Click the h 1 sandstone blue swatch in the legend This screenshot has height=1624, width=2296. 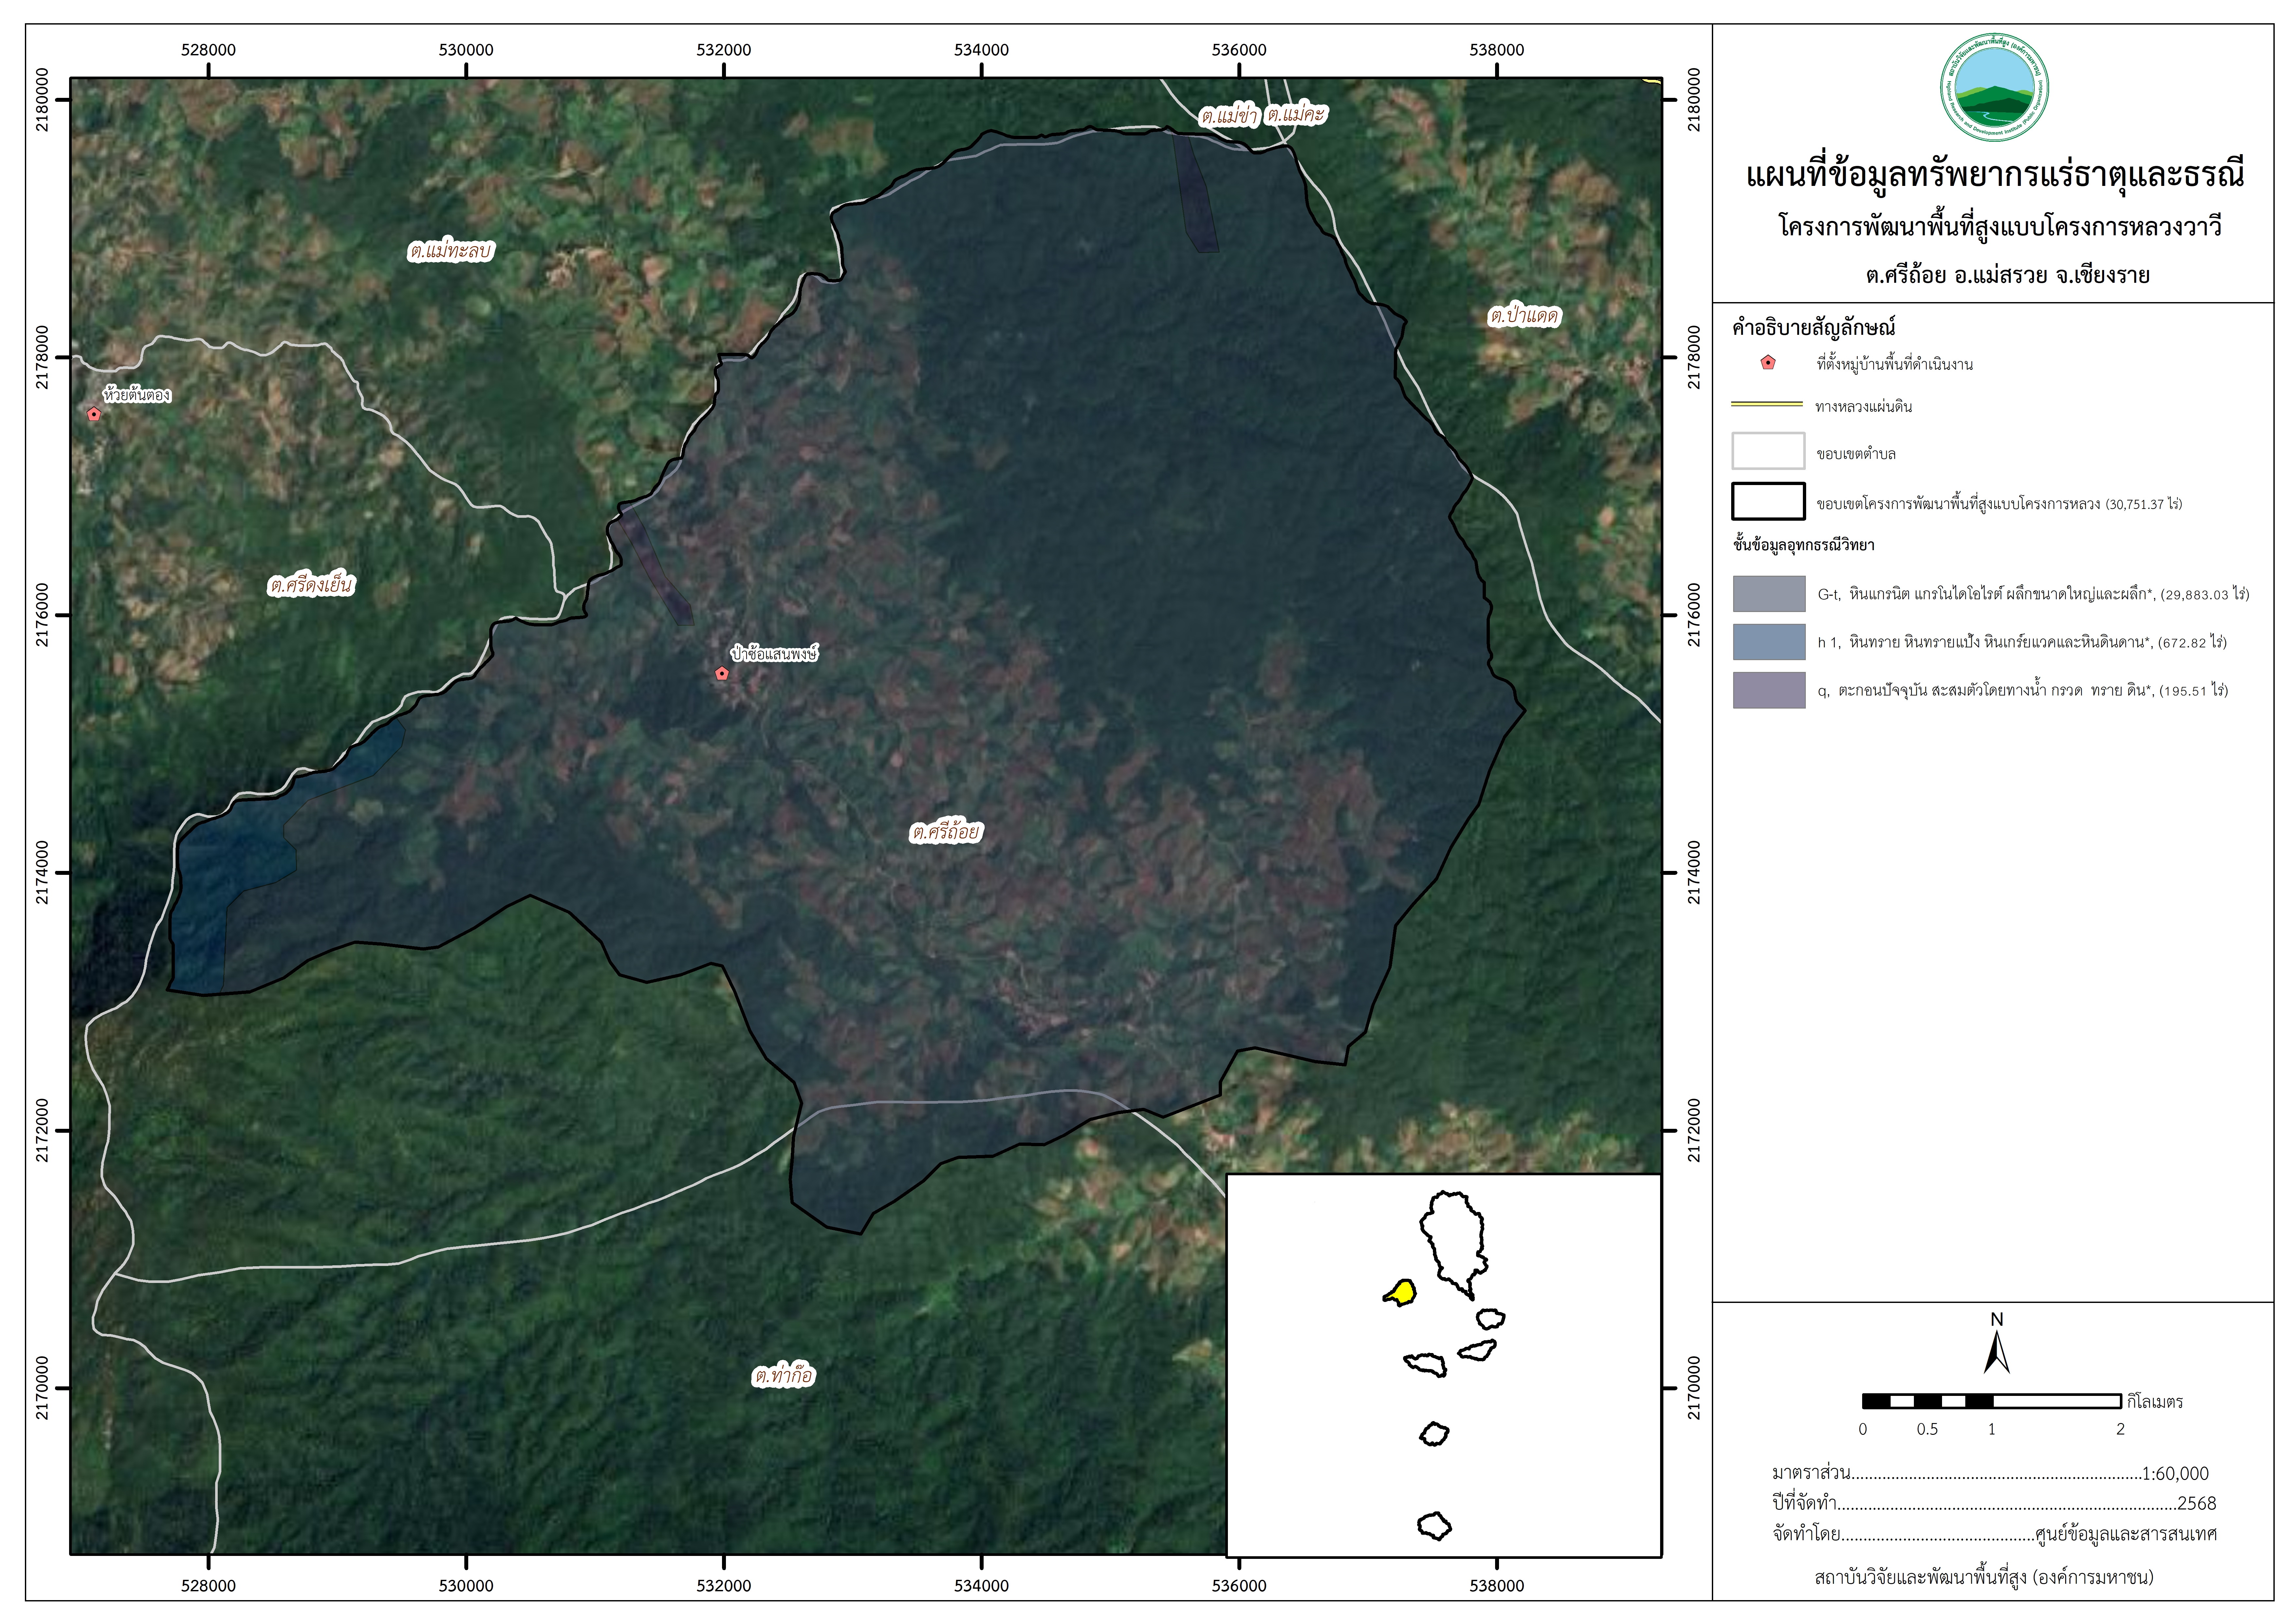coord(1769,642)
